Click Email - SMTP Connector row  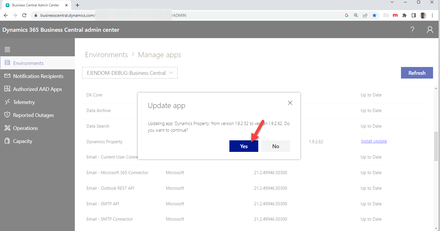pos(254,219)
